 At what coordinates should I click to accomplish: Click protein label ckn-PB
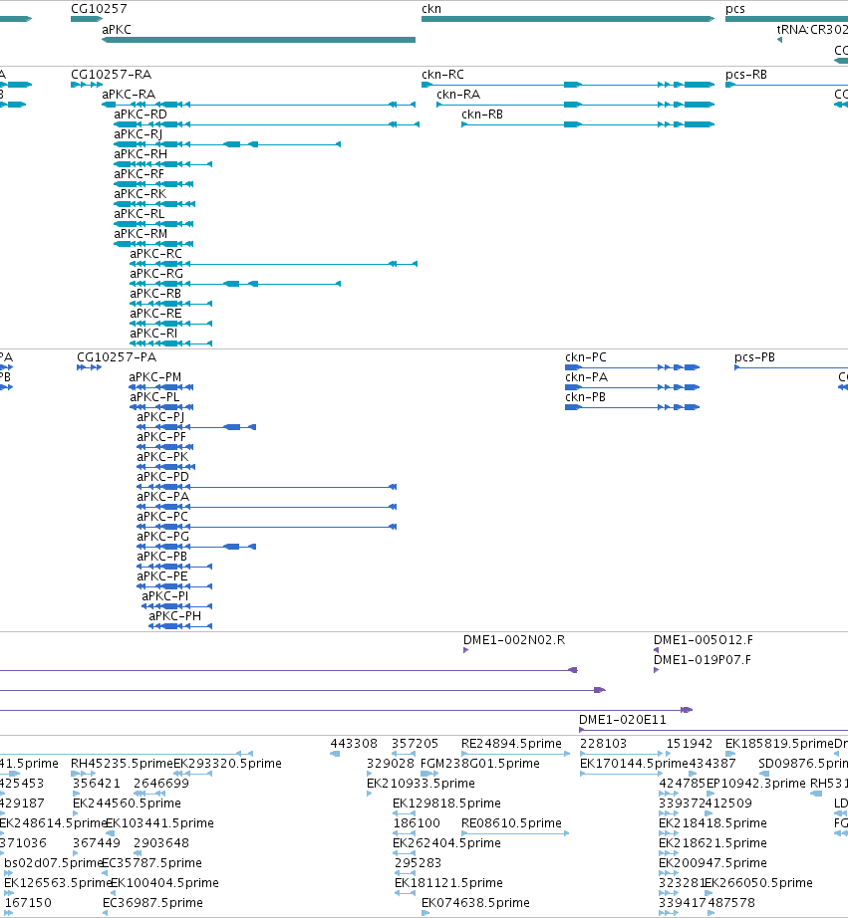point(586,397)
